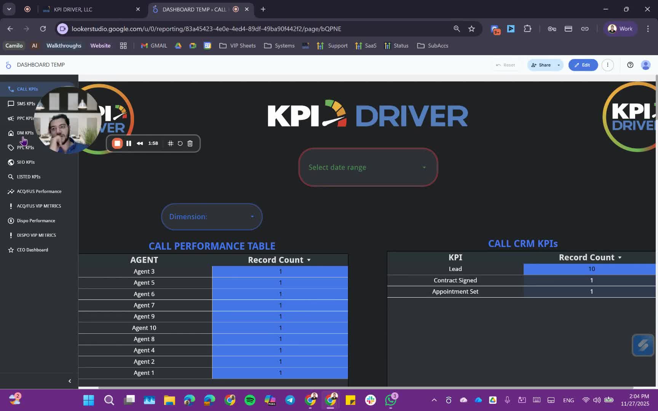Reload the current page
658x411 pixels.
point(43,29)
